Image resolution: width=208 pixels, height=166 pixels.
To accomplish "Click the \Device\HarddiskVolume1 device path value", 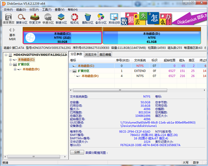I will 138,126.
